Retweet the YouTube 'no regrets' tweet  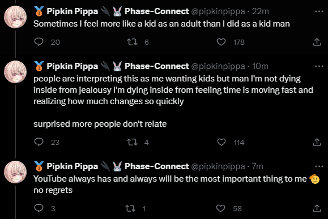[130, 208]
